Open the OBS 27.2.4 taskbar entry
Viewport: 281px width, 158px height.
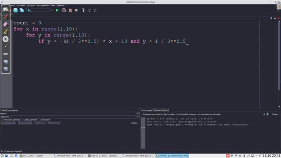[x=104, y=156]
